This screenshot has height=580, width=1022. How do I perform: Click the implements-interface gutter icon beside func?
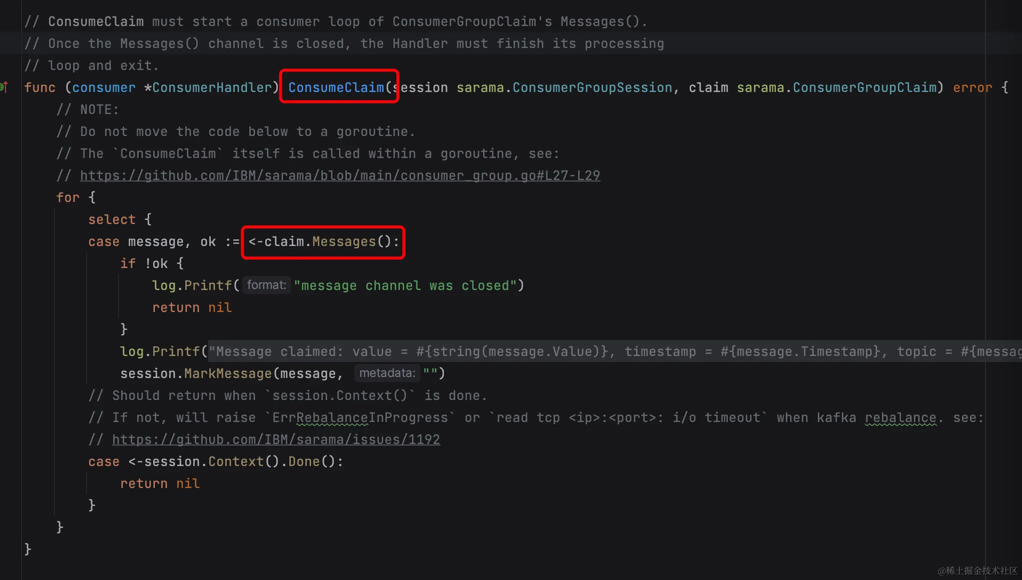[x=4, y=87]
